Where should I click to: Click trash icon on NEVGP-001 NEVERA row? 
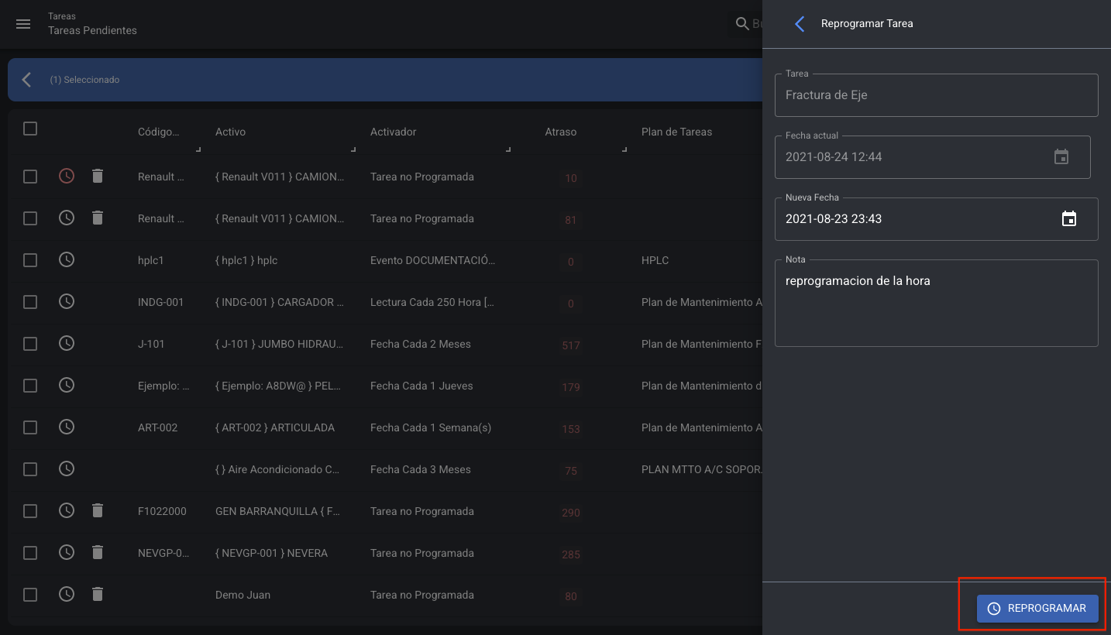(x=97, y=553)
